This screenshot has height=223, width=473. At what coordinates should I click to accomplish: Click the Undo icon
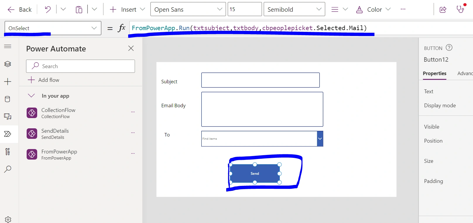click(48, 9)
